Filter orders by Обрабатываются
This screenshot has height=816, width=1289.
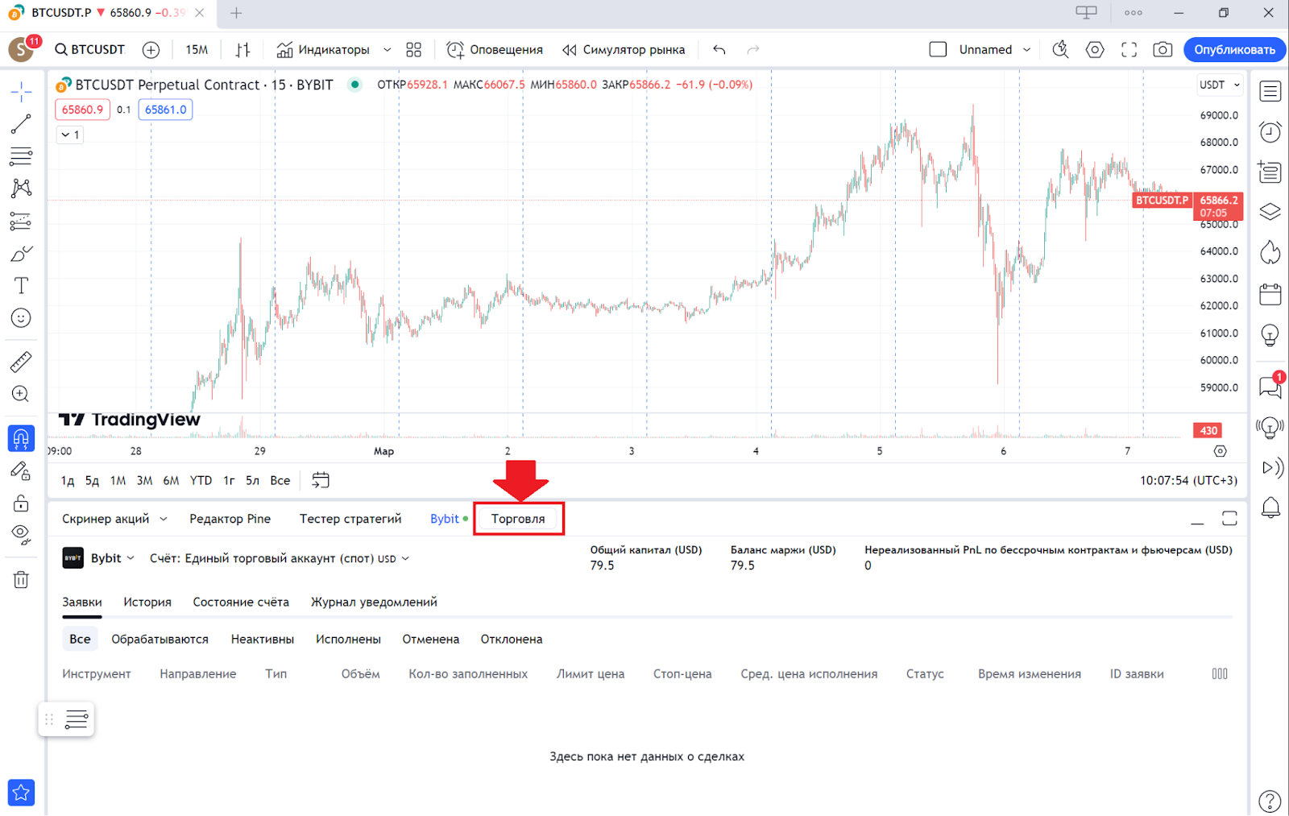pos(160,639)
